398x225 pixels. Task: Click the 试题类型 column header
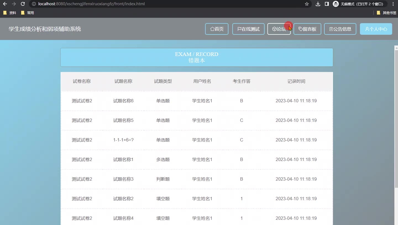point(163,81)
